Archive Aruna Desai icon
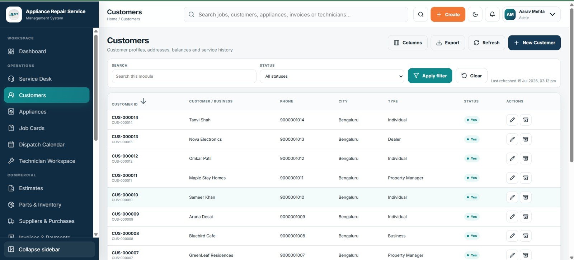 (x=526, y=217)
